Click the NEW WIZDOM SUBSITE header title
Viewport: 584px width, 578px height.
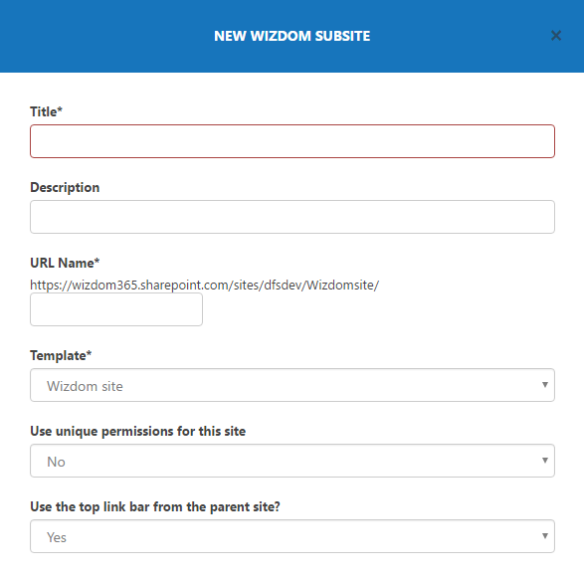coord(292,36)
